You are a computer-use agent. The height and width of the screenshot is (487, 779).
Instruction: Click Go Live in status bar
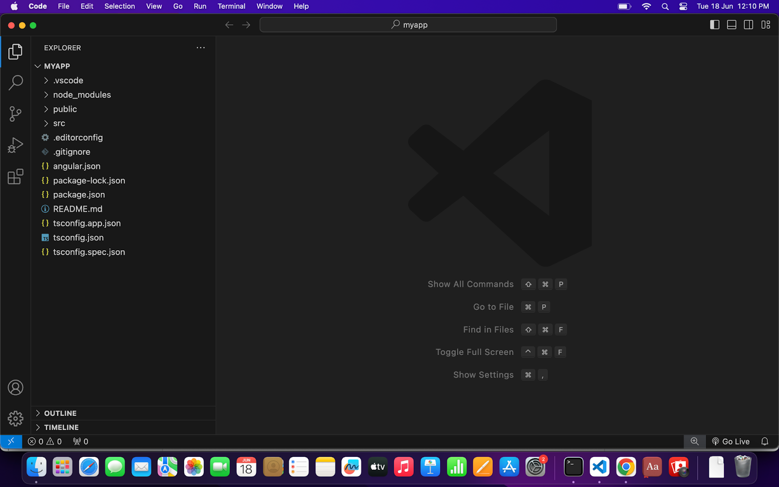[x=731, y=441]
